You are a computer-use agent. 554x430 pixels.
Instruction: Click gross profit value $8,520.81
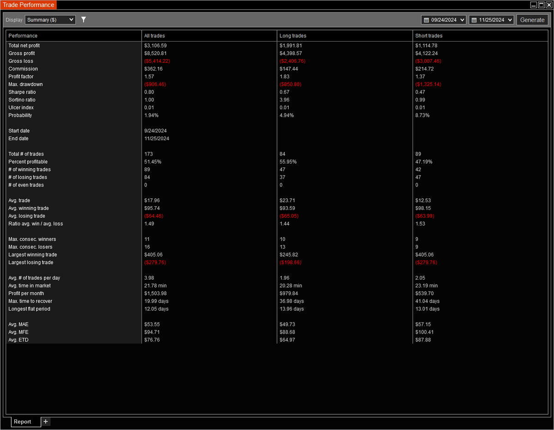156,54
